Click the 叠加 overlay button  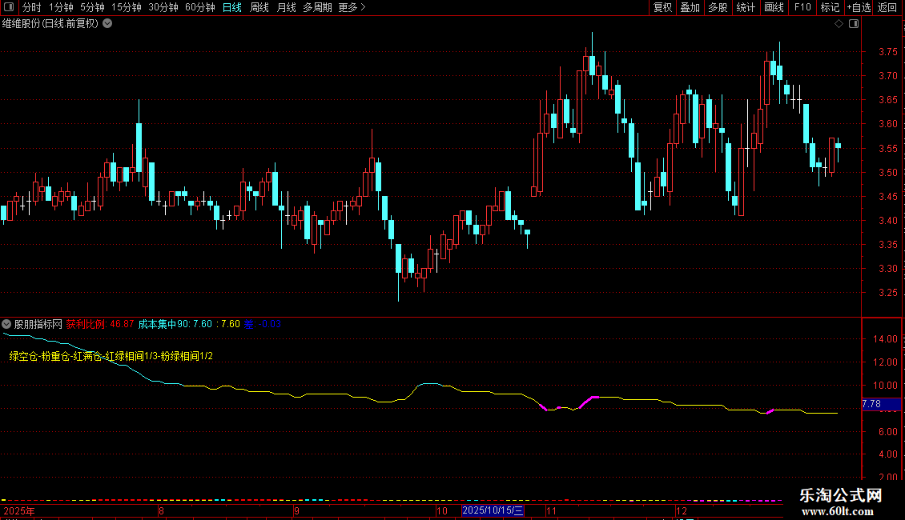coord(690,7)
